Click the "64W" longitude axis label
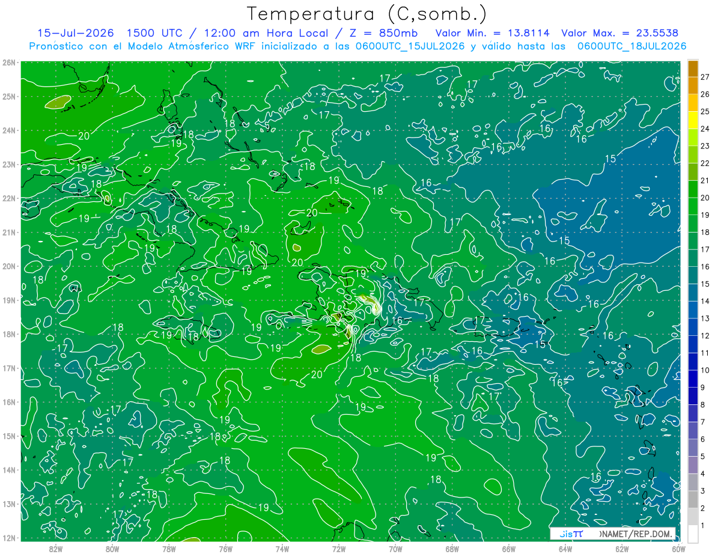Image resolution: width=721 pixels, height=557 pixels. 565,548
